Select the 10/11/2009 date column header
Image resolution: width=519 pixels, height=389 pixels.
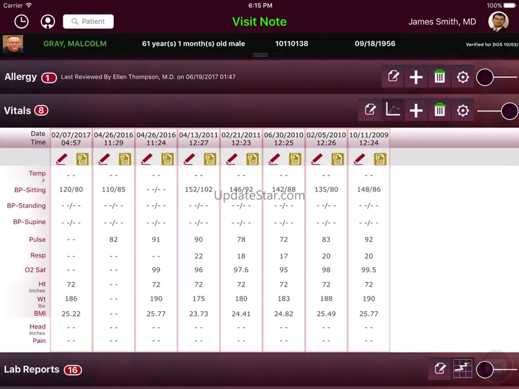[x=369, y=138]
